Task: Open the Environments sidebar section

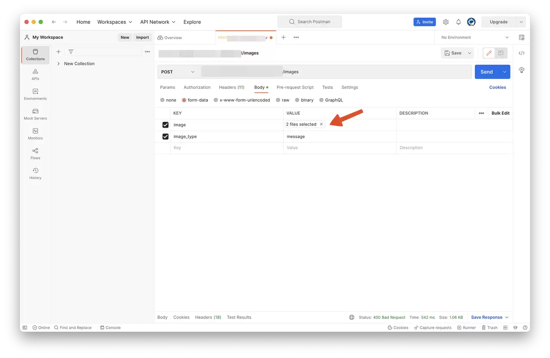Action: [x=35, y=94]
